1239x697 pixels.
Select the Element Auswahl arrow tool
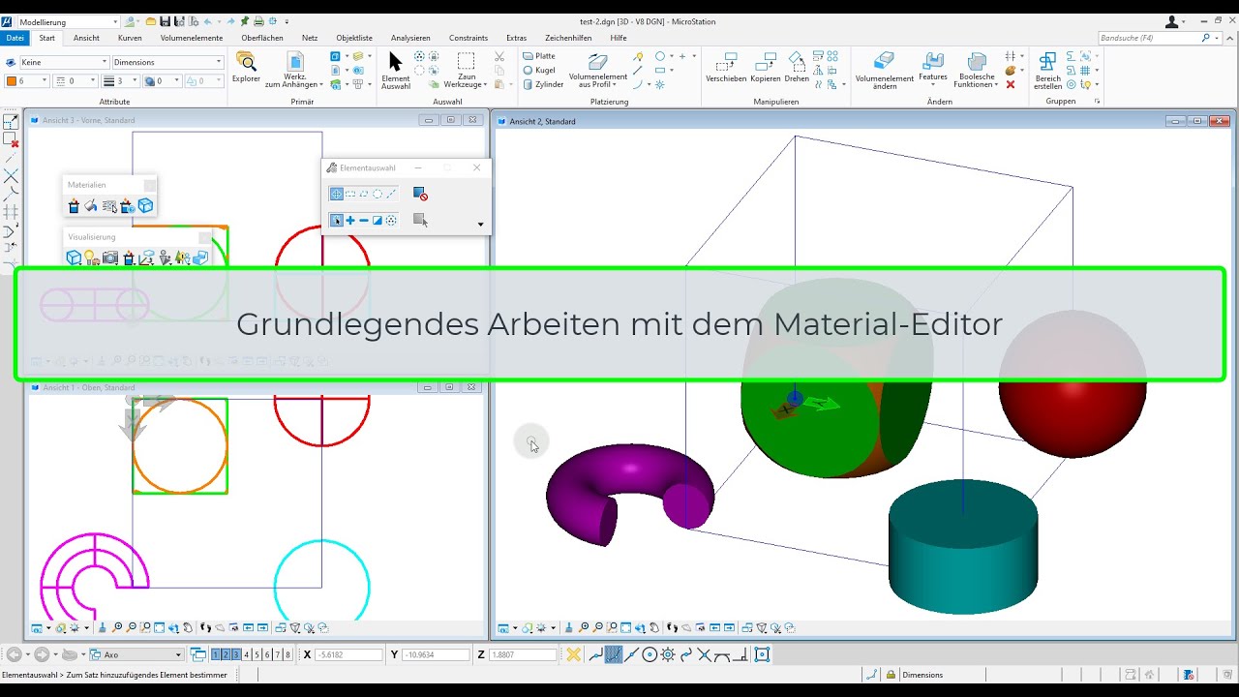pyautogui.click(x=395, y=71)
